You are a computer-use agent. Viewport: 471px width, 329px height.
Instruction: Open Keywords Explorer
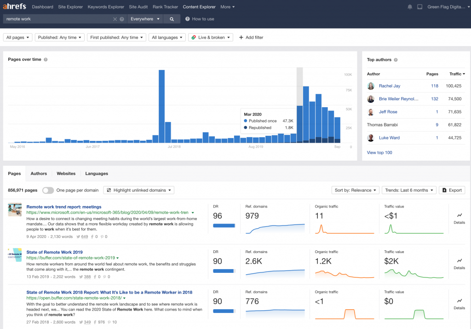click(x=106, y=6)
